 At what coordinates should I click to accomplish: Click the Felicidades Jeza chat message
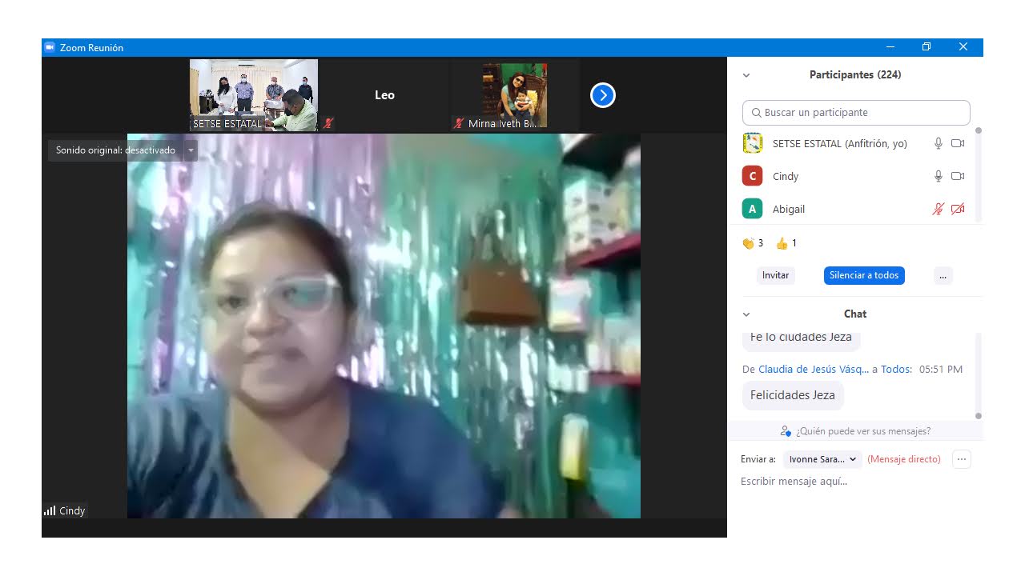(x=793, y=395)
